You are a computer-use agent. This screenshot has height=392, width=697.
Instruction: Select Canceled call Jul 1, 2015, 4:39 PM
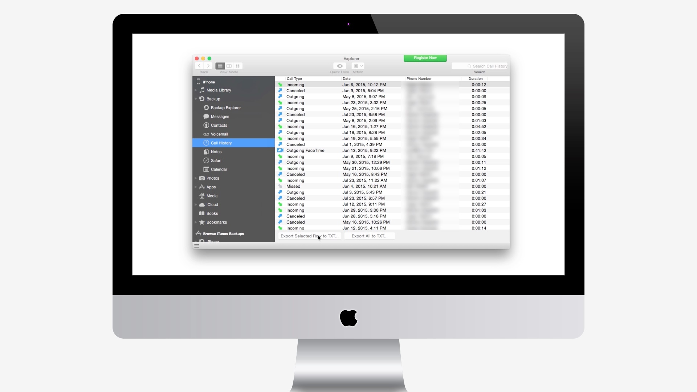pos(392,144)
